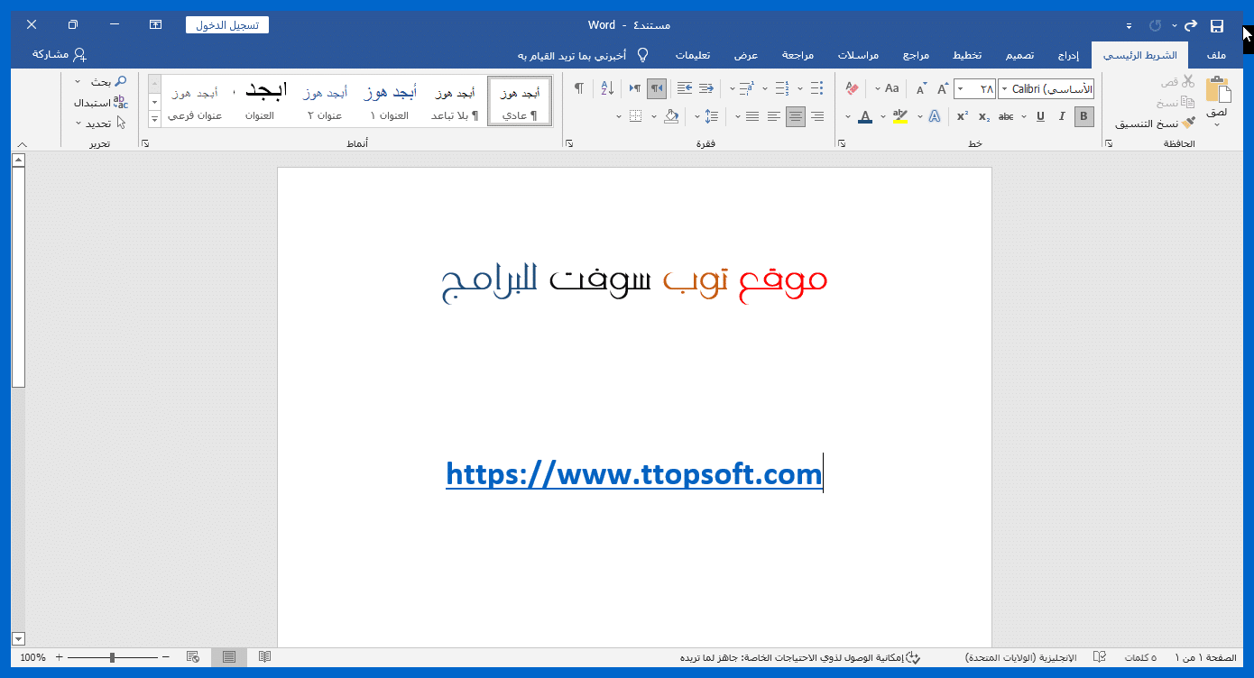Click vertical scrollbar down arrow
This screenshot has width=1254, height=678.
coord(18,638)
